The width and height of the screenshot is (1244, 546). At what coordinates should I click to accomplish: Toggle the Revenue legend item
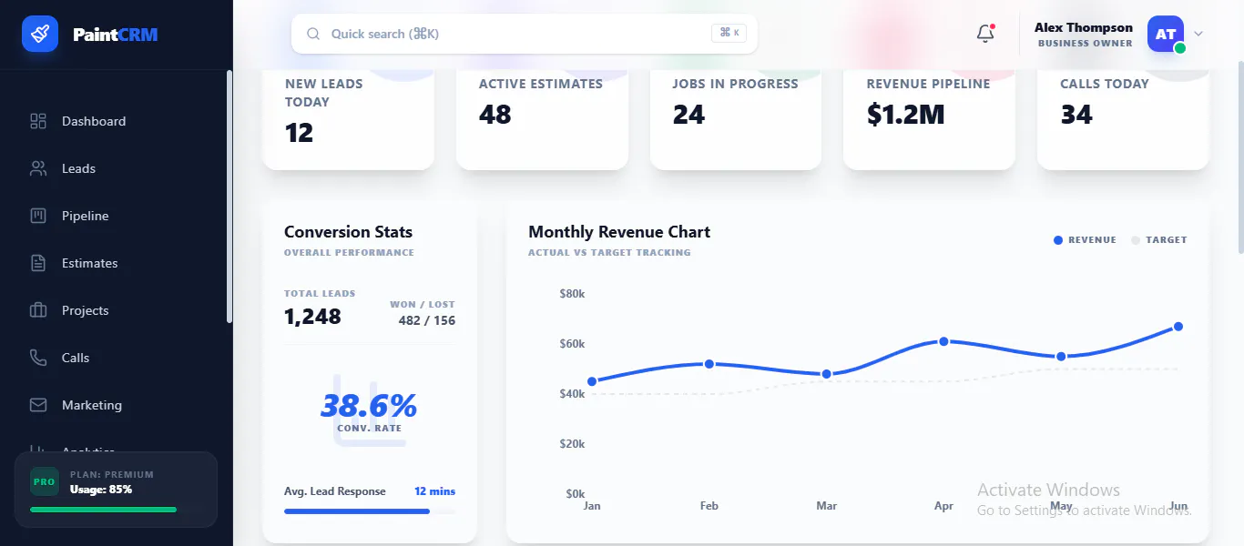pos(1085,240)
